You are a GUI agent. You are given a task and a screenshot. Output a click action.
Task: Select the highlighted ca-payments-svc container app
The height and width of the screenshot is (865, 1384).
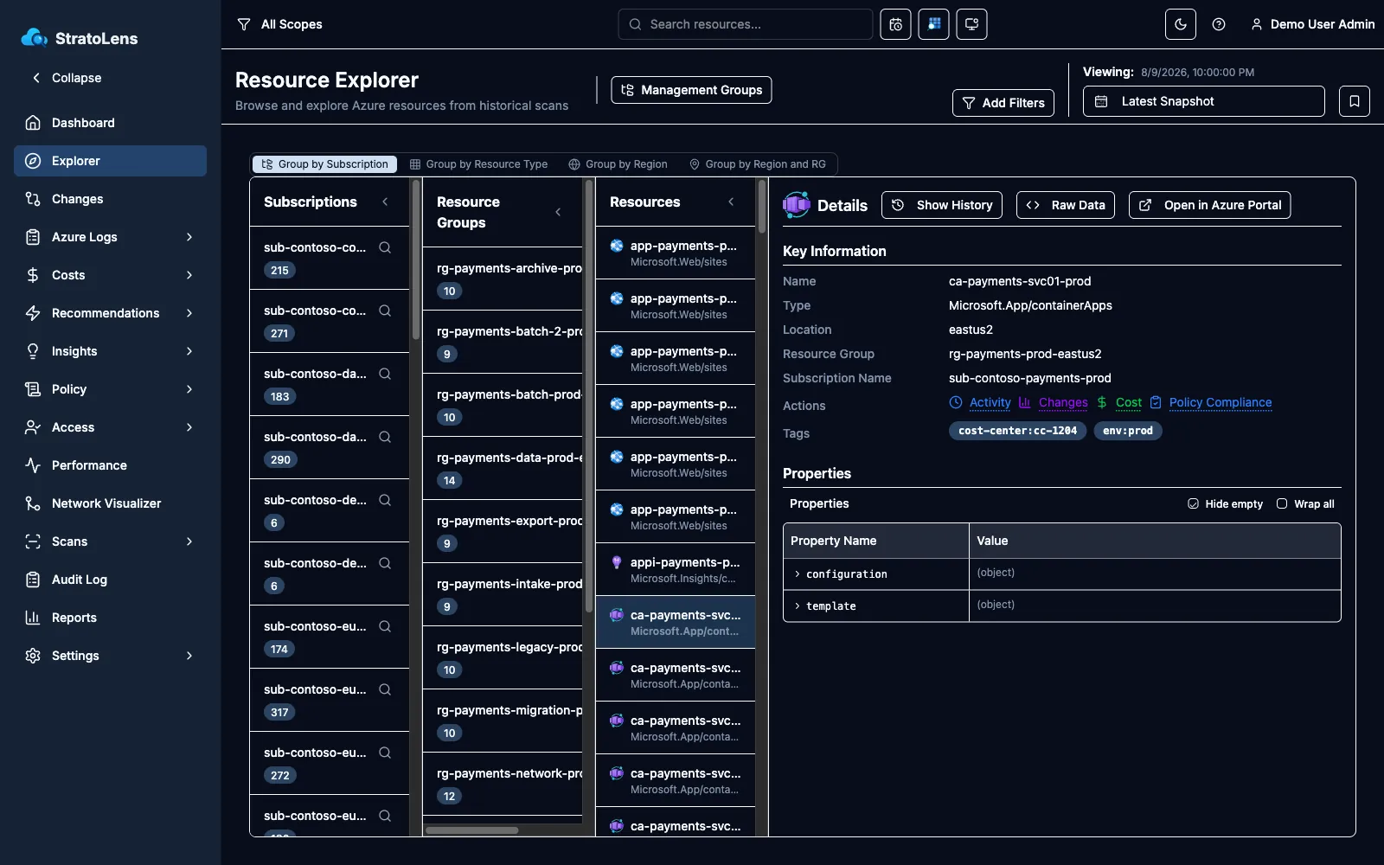pyautogui.click(x=676, y=622)
